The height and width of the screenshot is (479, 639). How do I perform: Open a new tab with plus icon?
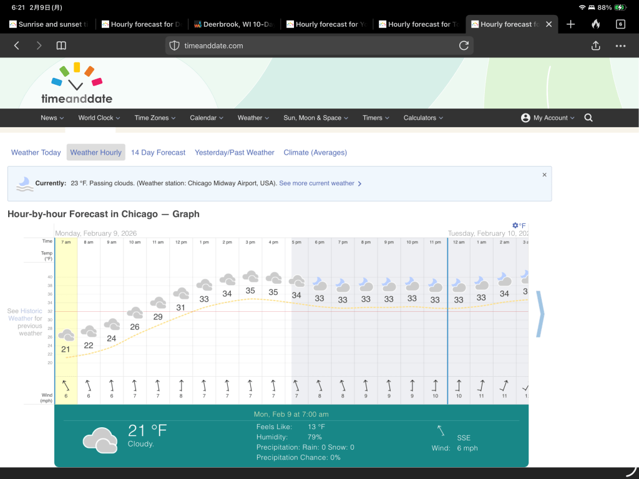pos(570,24)
